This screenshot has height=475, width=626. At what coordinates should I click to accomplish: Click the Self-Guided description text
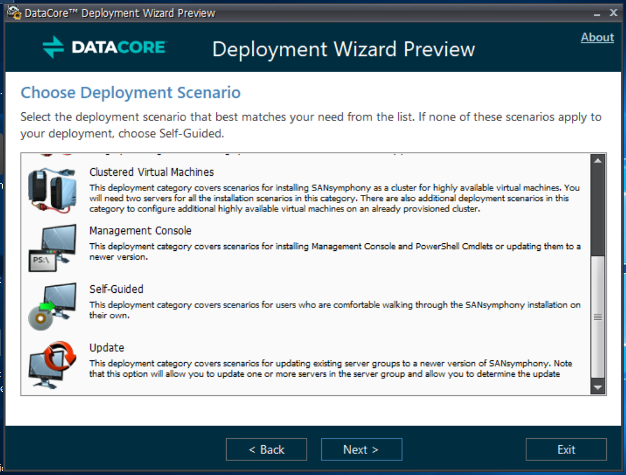point(335,310)
